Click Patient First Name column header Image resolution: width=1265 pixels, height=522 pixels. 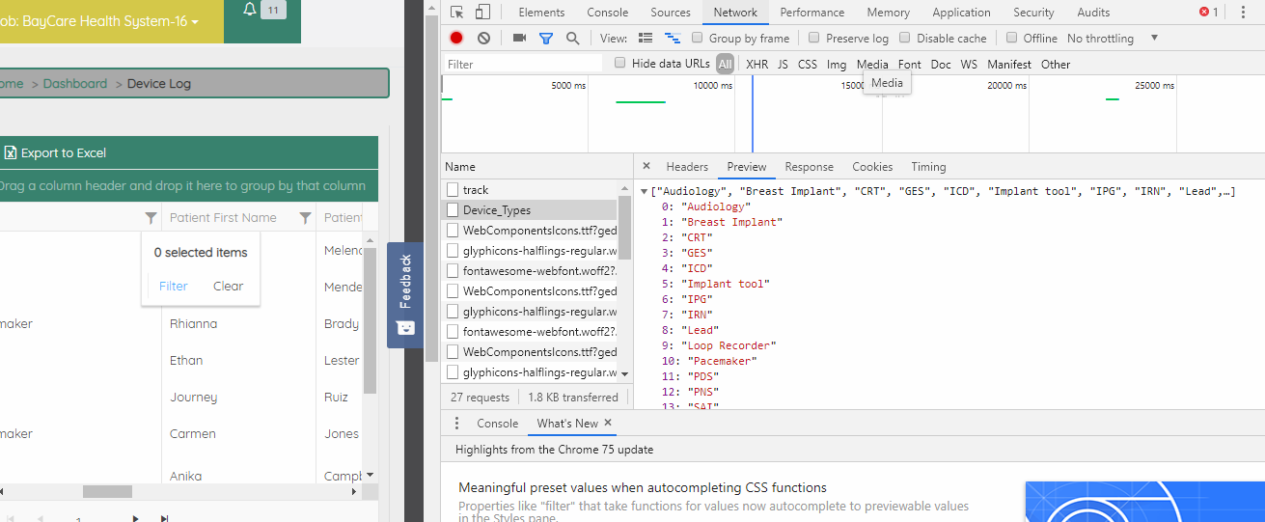(x=223, y=218)
